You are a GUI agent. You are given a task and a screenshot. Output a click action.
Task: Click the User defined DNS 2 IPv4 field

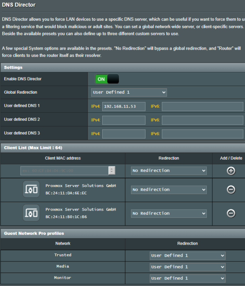(124, 120)
